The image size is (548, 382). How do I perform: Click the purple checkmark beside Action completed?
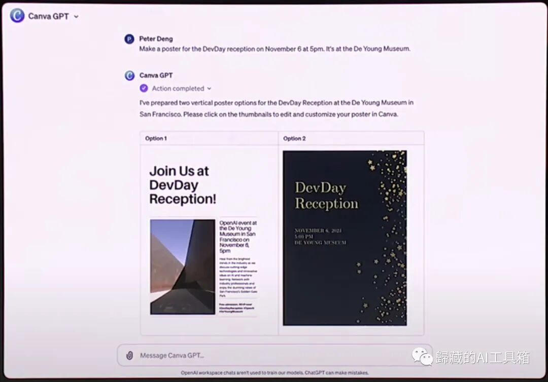[x=144, y=88]
